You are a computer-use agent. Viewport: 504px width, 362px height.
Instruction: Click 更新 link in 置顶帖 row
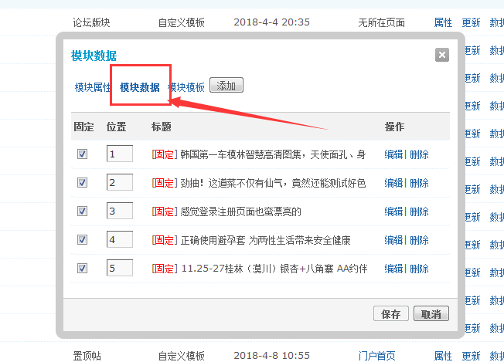point(471,356)
